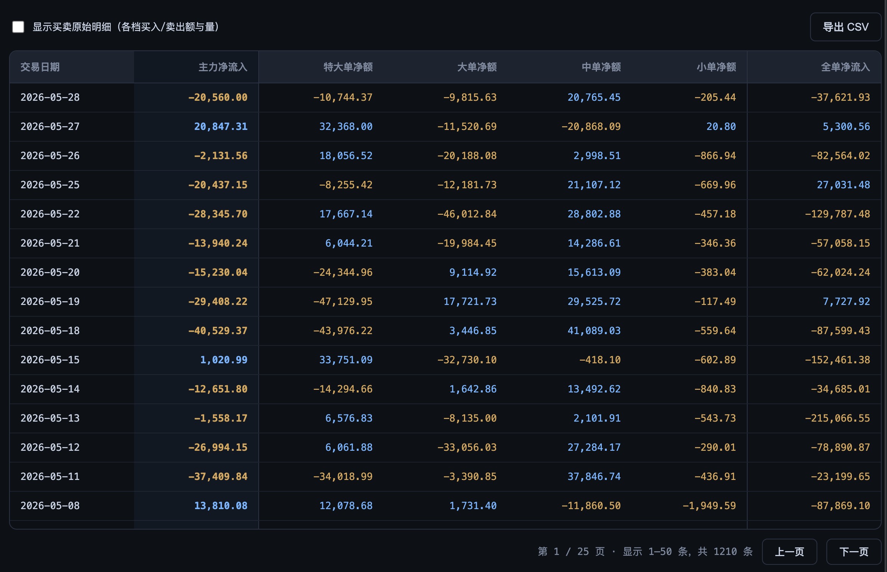Image resolution: width=887 pixels, height=572 pixels.
Task: Click medium order value 20,765.45
Action: pos(594,97)
